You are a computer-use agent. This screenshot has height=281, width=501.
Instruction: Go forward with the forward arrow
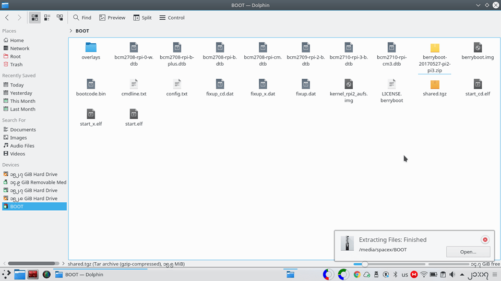(19, 18)
